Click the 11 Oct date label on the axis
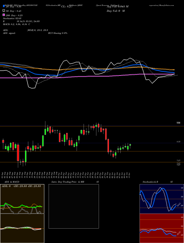This screenshot has height=243, width=184. pyautogui.click(x=129, y=175)
